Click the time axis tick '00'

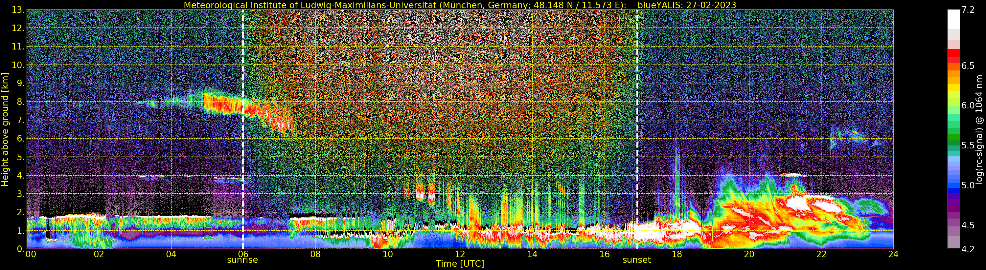(31, 254)
